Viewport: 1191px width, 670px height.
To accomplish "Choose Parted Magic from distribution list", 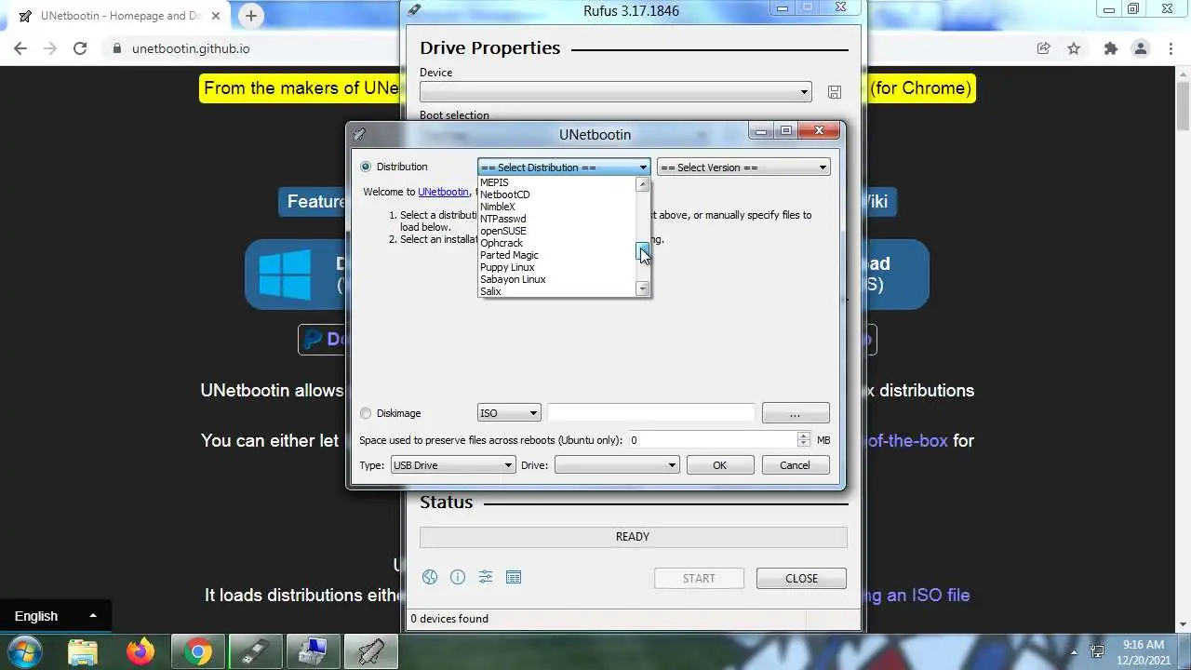I will pyautogui.click(x=556, y=255).
